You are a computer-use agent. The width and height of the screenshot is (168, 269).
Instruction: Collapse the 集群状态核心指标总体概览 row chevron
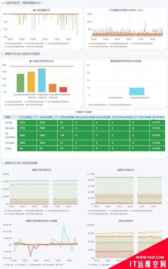tap(3, 54)
